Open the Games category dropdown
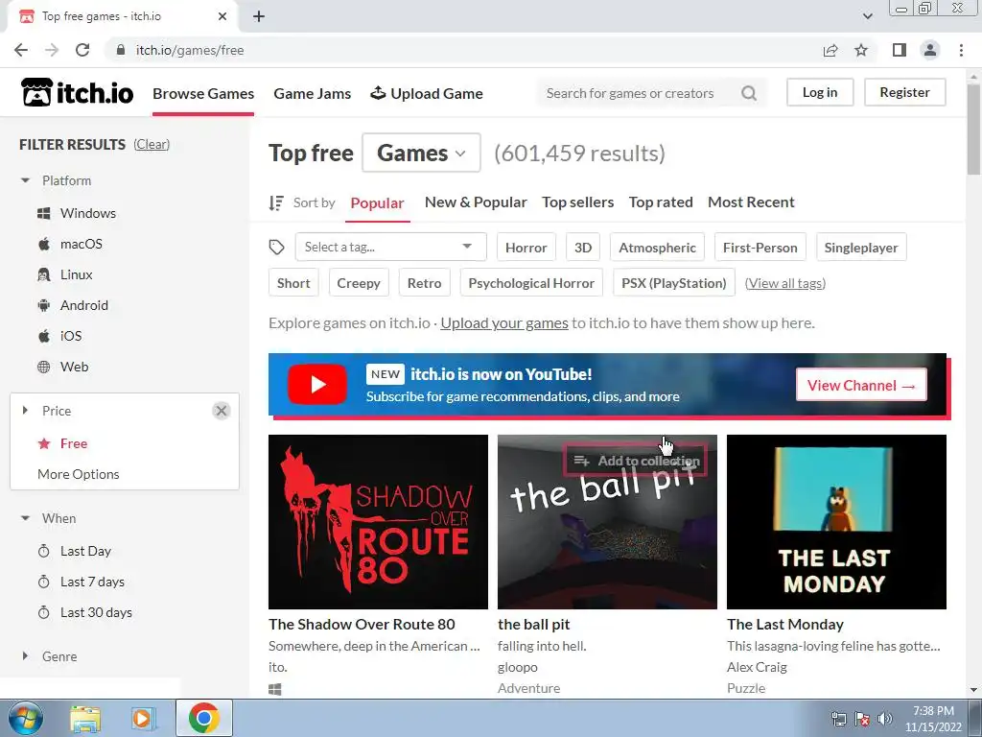The image size is (982, 737). tap(422, 153)
